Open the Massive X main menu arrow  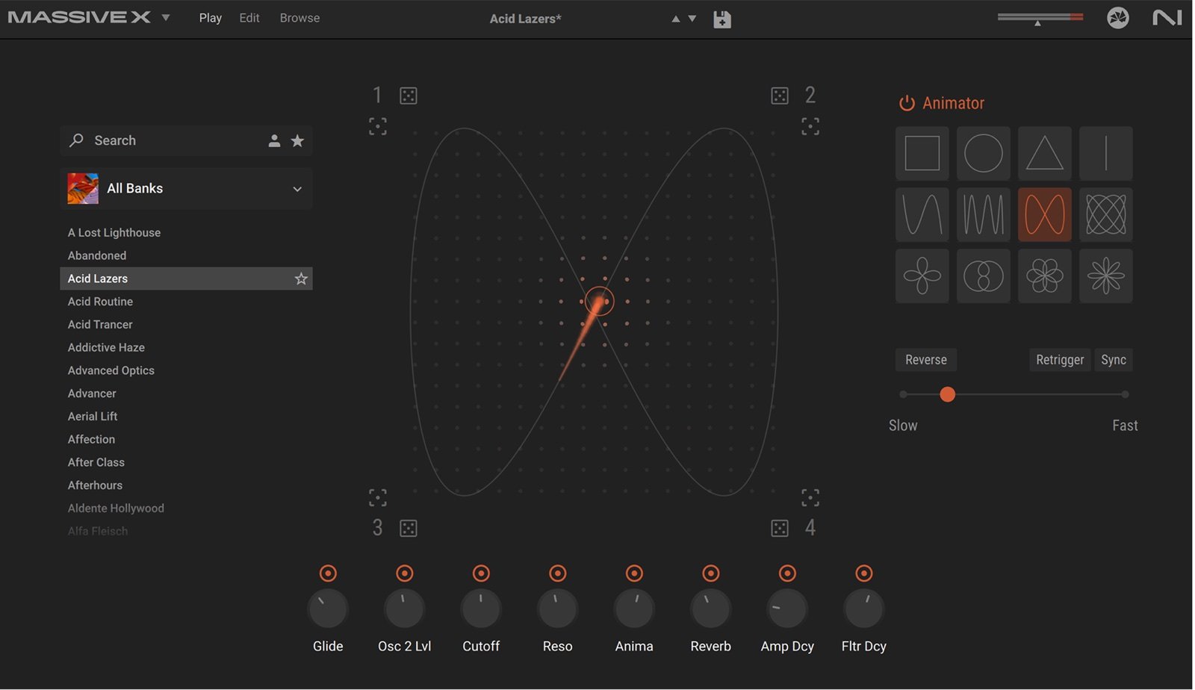click(166, 17)
